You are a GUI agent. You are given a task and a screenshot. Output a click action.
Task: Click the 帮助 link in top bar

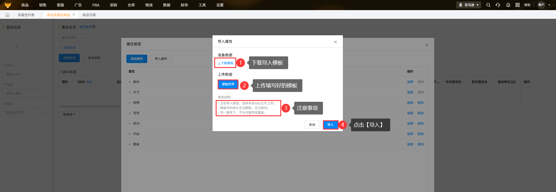click(527, 5)
